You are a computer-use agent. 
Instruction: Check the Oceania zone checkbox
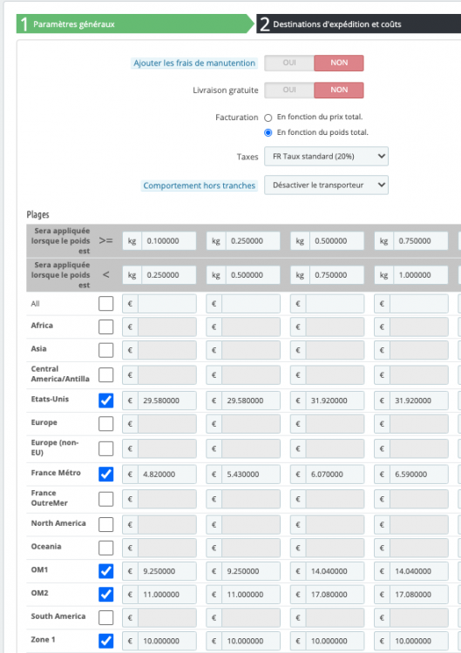coord(105,548)
